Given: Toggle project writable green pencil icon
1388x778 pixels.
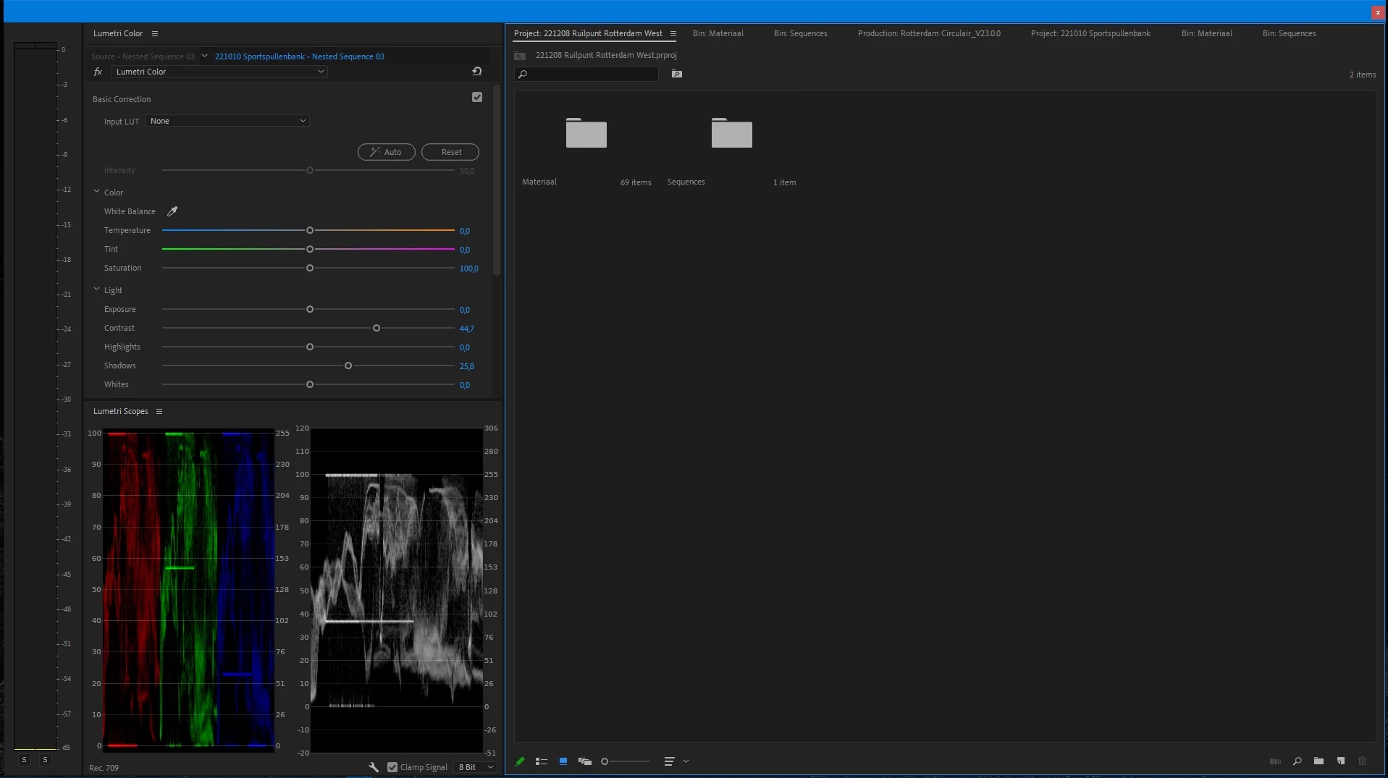Looking at the screenshot, I should click(520, 761).
